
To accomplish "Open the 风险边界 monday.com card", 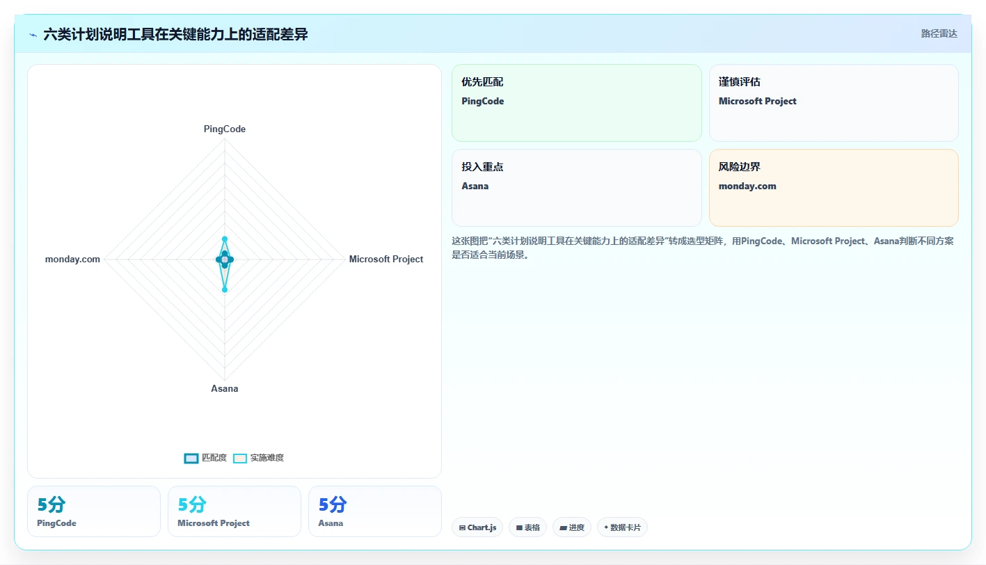I will coord(834,188).
